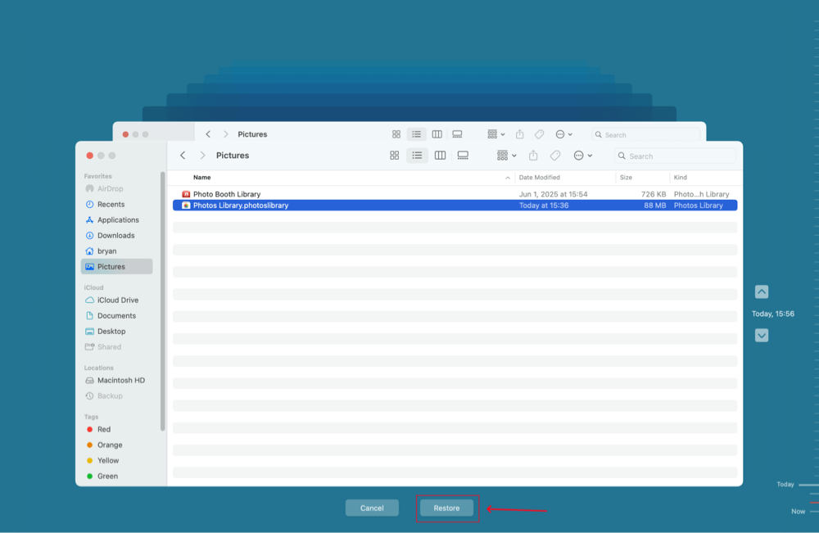The width and height of the screenshot is (819, 533).
Task: Switch to column view in the toolbar
Action: coord(440,155)
